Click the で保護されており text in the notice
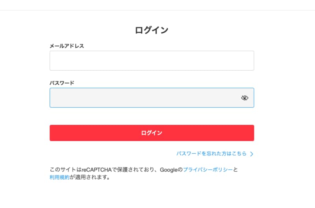Image resolution: width=315 pixels, height=208 pixels. click(x=133, y=170)
